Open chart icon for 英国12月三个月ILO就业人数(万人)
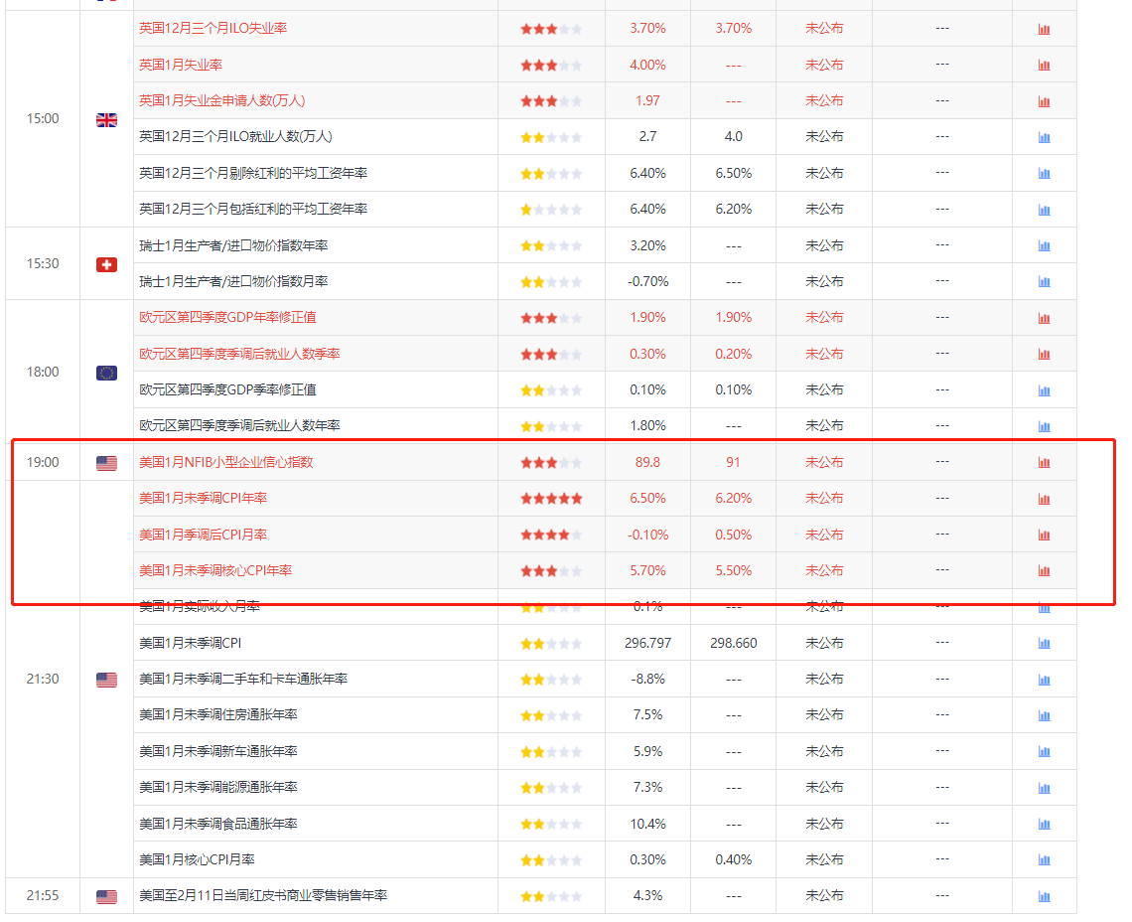This screenshot has height=922, width=1132. (x=1044, y=137)
